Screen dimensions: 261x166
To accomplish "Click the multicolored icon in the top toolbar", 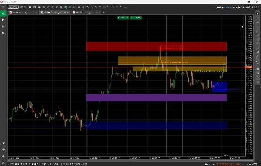I will (39, 7).
